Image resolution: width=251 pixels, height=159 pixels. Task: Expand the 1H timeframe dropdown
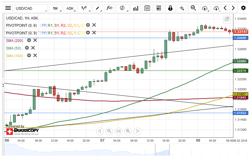coord(55,8)
